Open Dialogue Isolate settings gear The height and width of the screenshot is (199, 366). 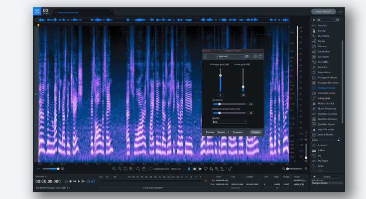pos(255,56)
